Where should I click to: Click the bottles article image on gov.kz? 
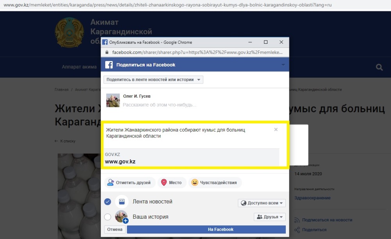(x=79, y=196)
